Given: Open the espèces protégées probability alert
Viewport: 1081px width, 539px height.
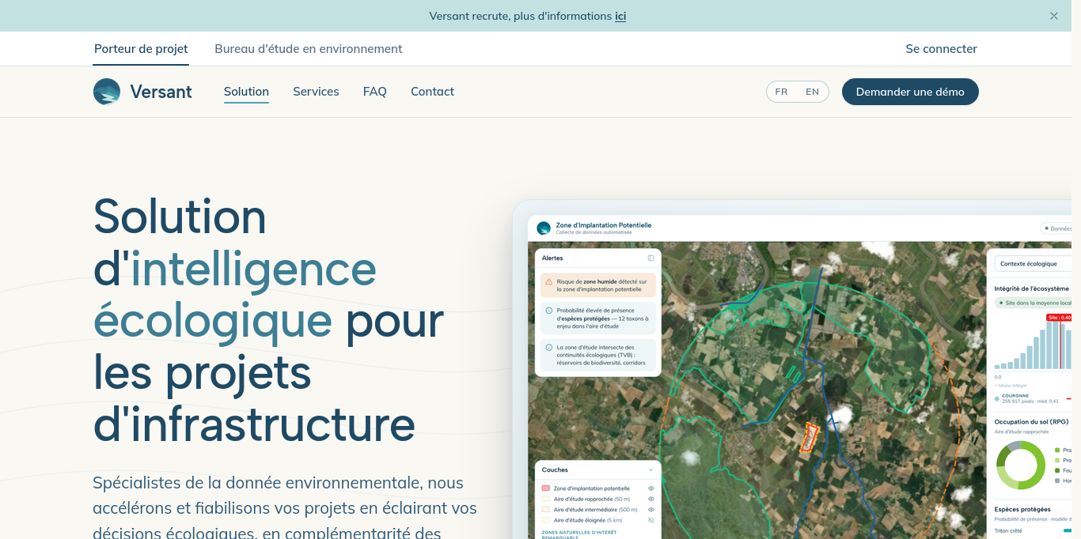Looking at the screenshot, I should tap(598, 318).
